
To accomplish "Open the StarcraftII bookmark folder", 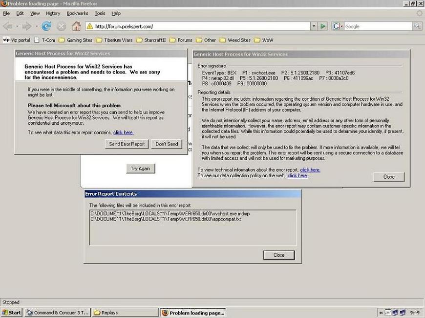I will pyautogui.click(x=151, y=40).
